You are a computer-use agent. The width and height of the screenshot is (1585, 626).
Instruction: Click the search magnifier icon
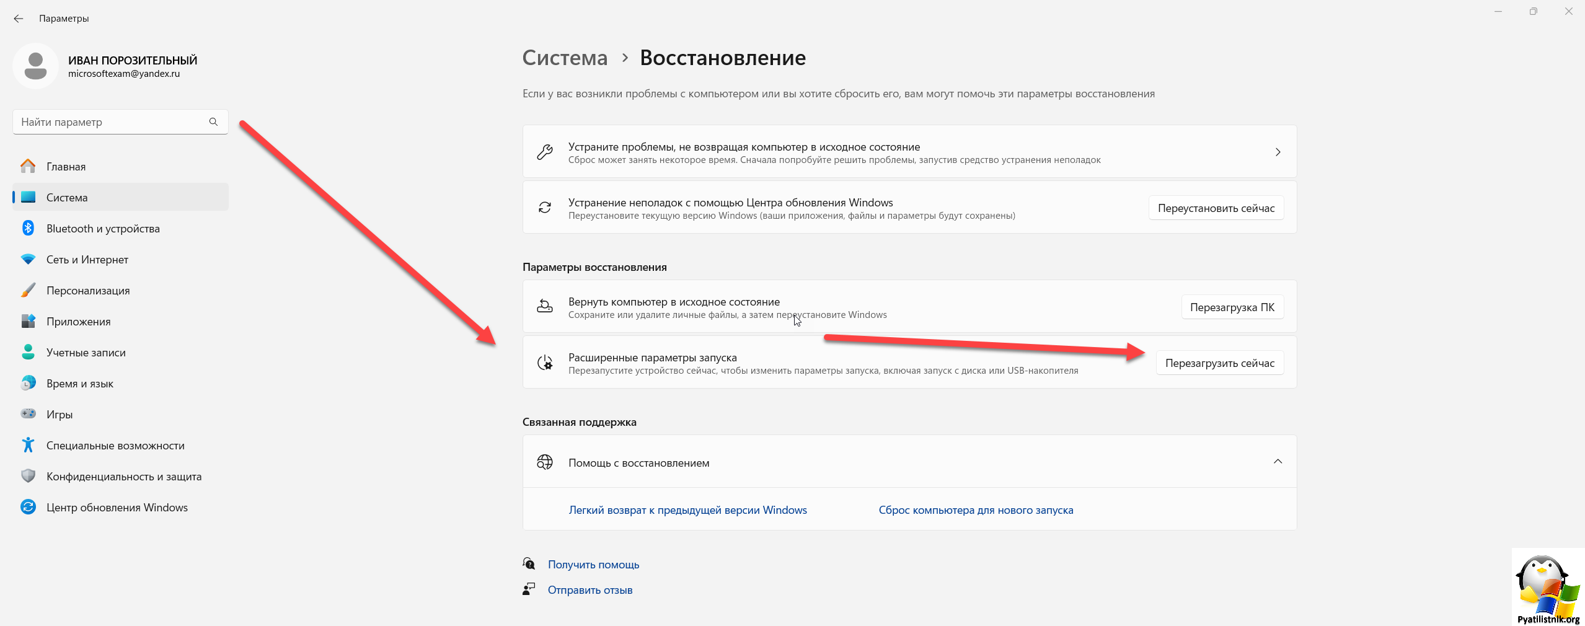(213, 122)
